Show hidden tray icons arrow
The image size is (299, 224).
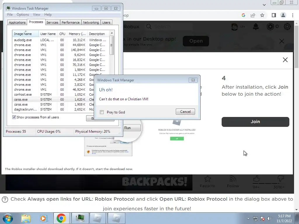coord(248,218)
